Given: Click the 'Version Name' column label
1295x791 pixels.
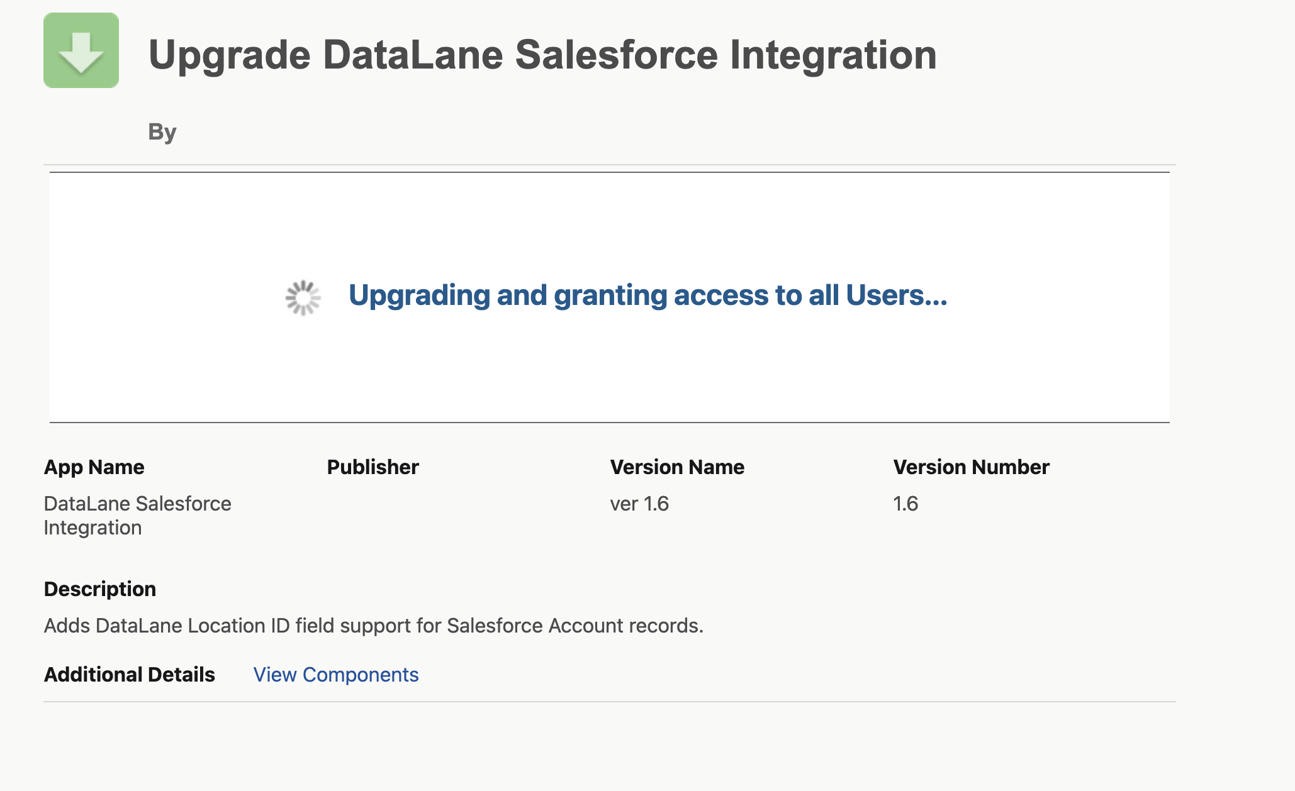Looking at the screenshot, I should point(677,467).
